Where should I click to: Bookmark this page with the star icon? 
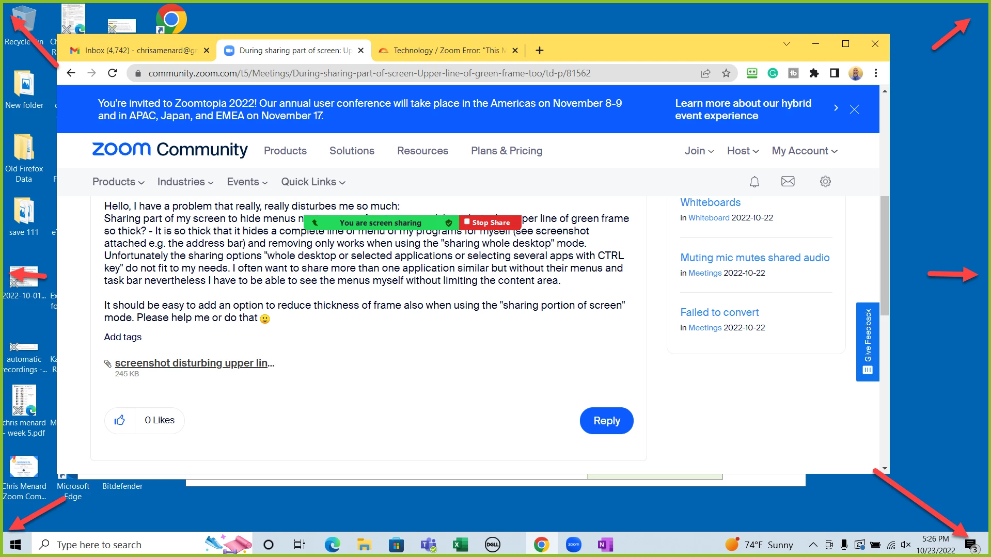(x=726, y=73)
